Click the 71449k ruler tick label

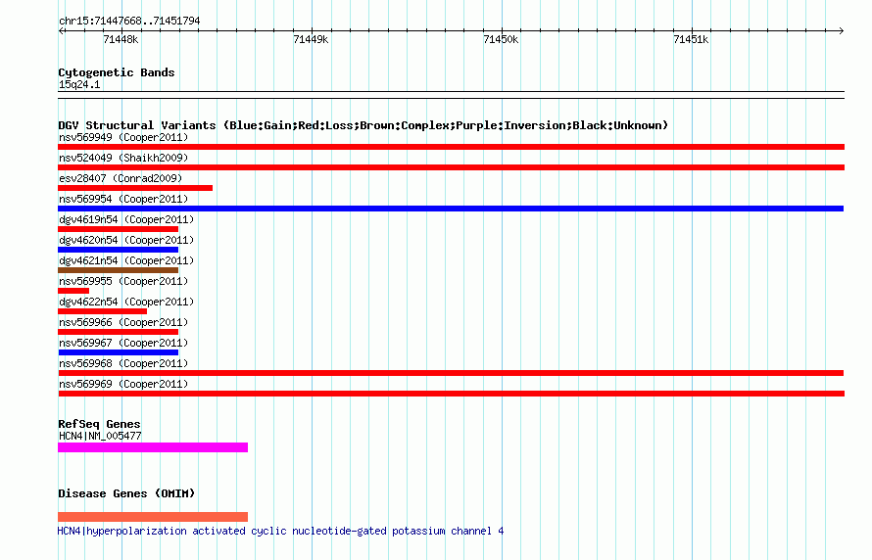(x=311, y=39)
